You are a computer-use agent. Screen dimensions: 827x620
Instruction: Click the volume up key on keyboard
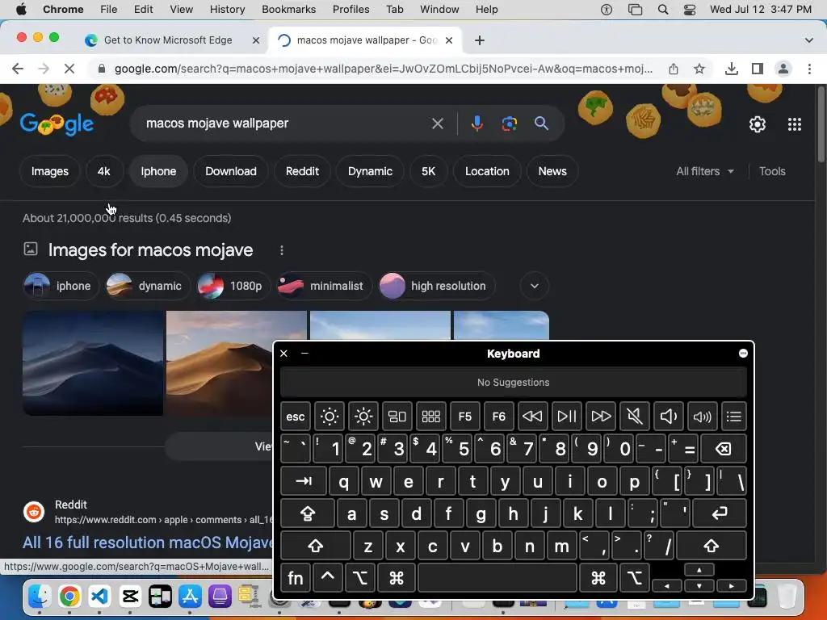tap(702, 417)
